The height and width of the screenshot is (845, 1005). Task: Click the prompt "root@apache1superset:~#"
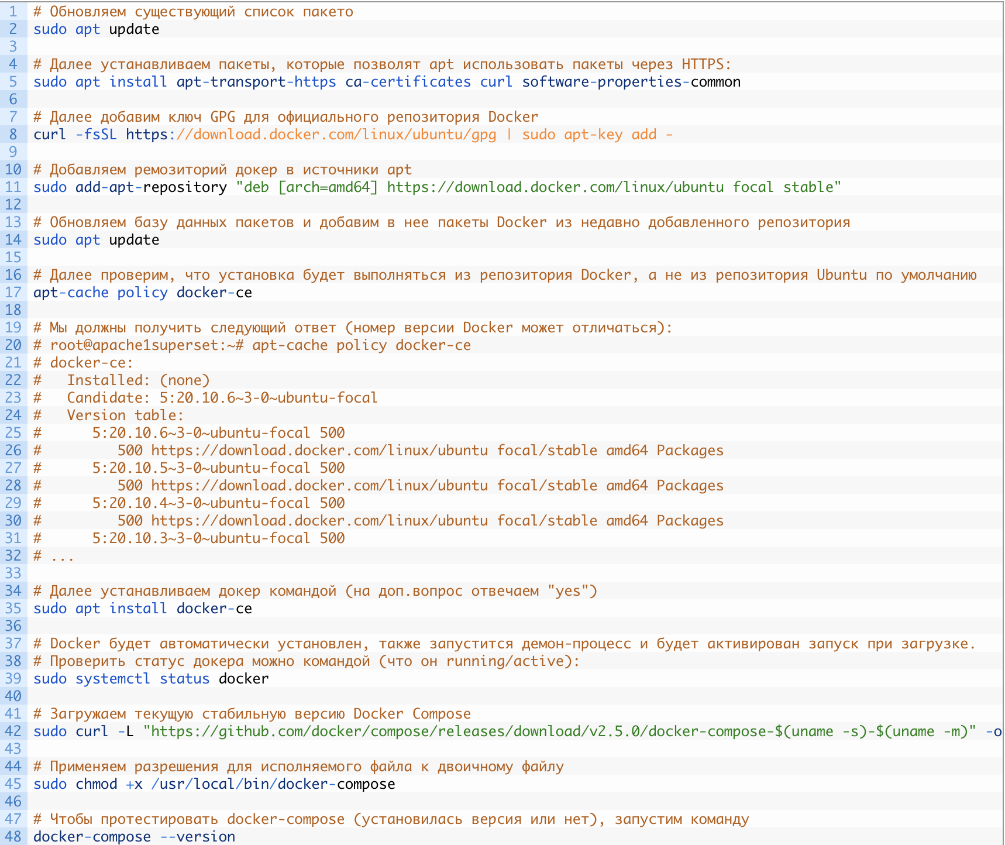coord(147,345)
